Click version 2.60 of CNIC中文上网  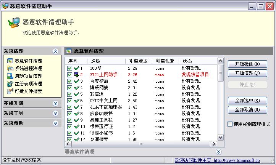[132, 101]
